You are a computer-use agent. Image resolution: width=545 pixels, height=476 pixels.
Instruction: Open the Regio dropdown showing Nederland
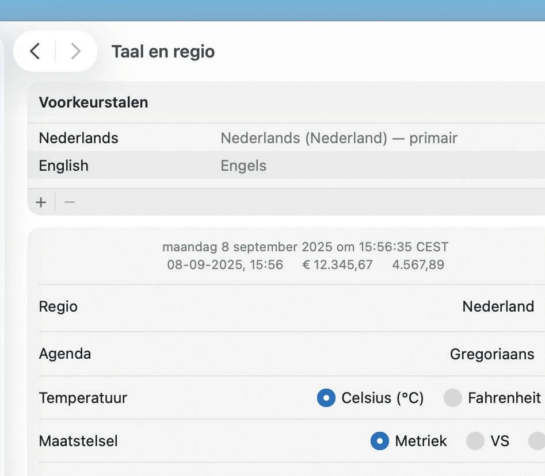498,306
